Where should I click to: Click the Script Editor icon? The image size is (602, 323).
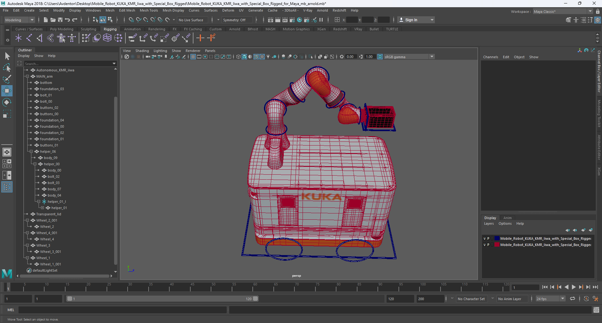[596, 310]
